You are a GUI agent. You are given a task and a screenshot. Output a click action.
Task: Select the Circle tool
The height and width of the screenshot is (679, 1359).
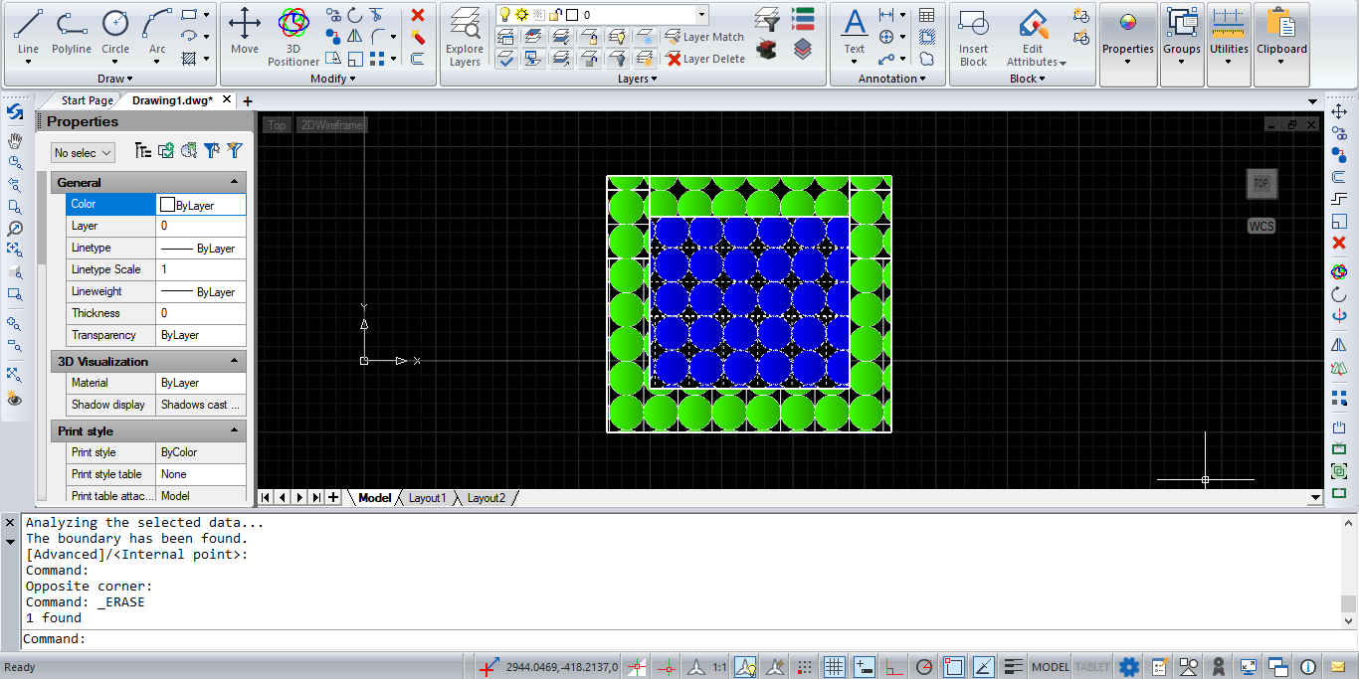pos(115,32)
